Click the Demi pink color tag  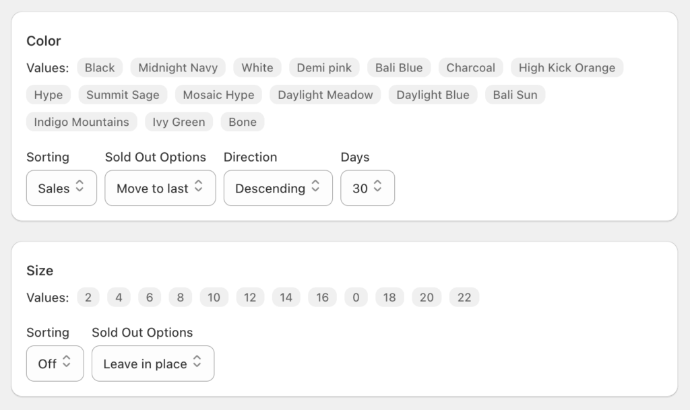[324, 68]
